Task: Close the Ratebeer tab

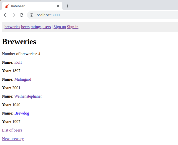Action: coord(58,6)
